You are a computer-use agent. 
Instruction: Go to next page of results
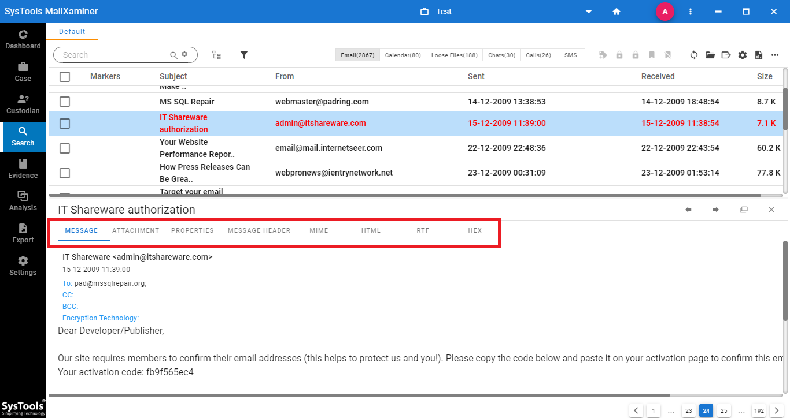click(x=777, y=410)
